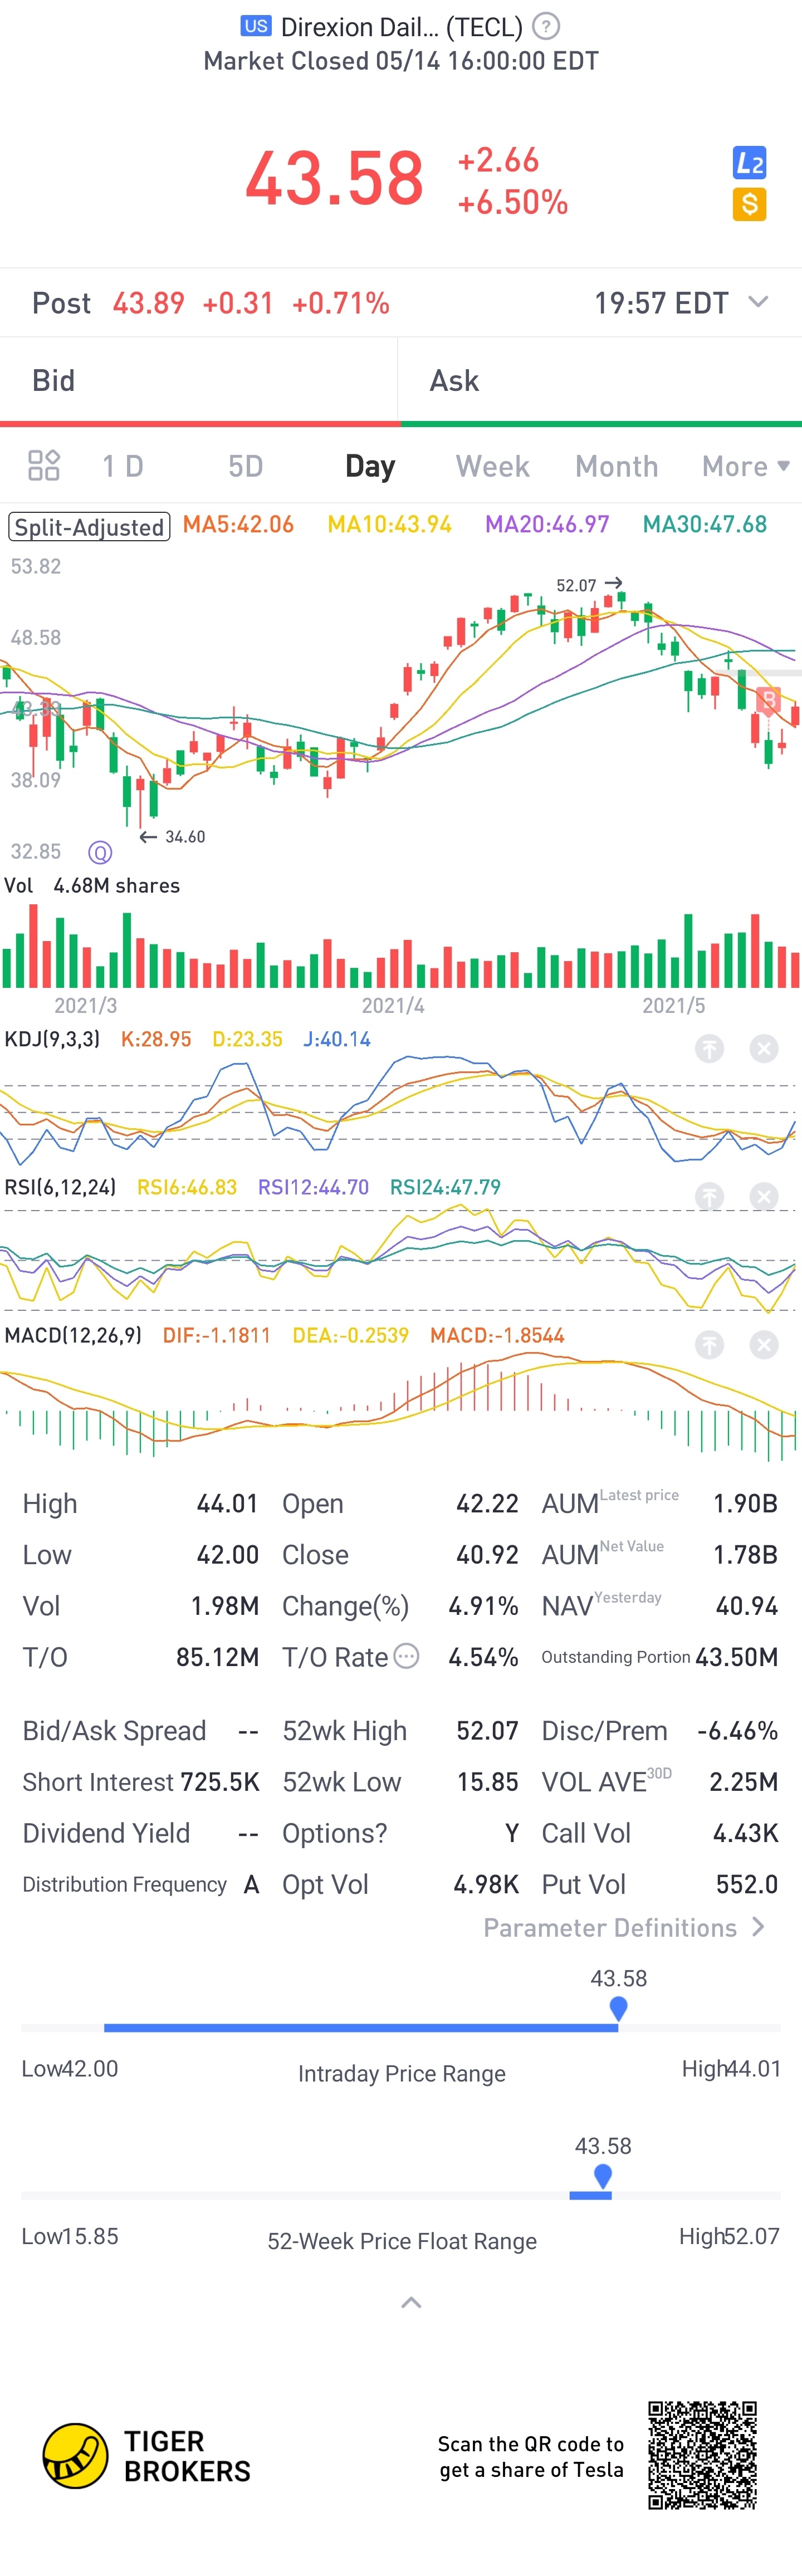Tap the Vol 4.68M shares label
802x2576 pixels.
pos(92,886)
